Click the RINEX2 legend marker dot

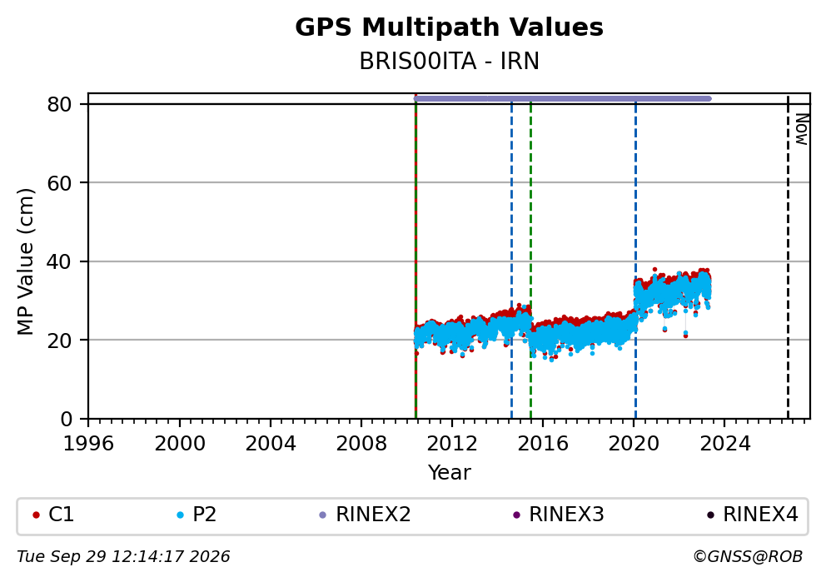(323, 515)
